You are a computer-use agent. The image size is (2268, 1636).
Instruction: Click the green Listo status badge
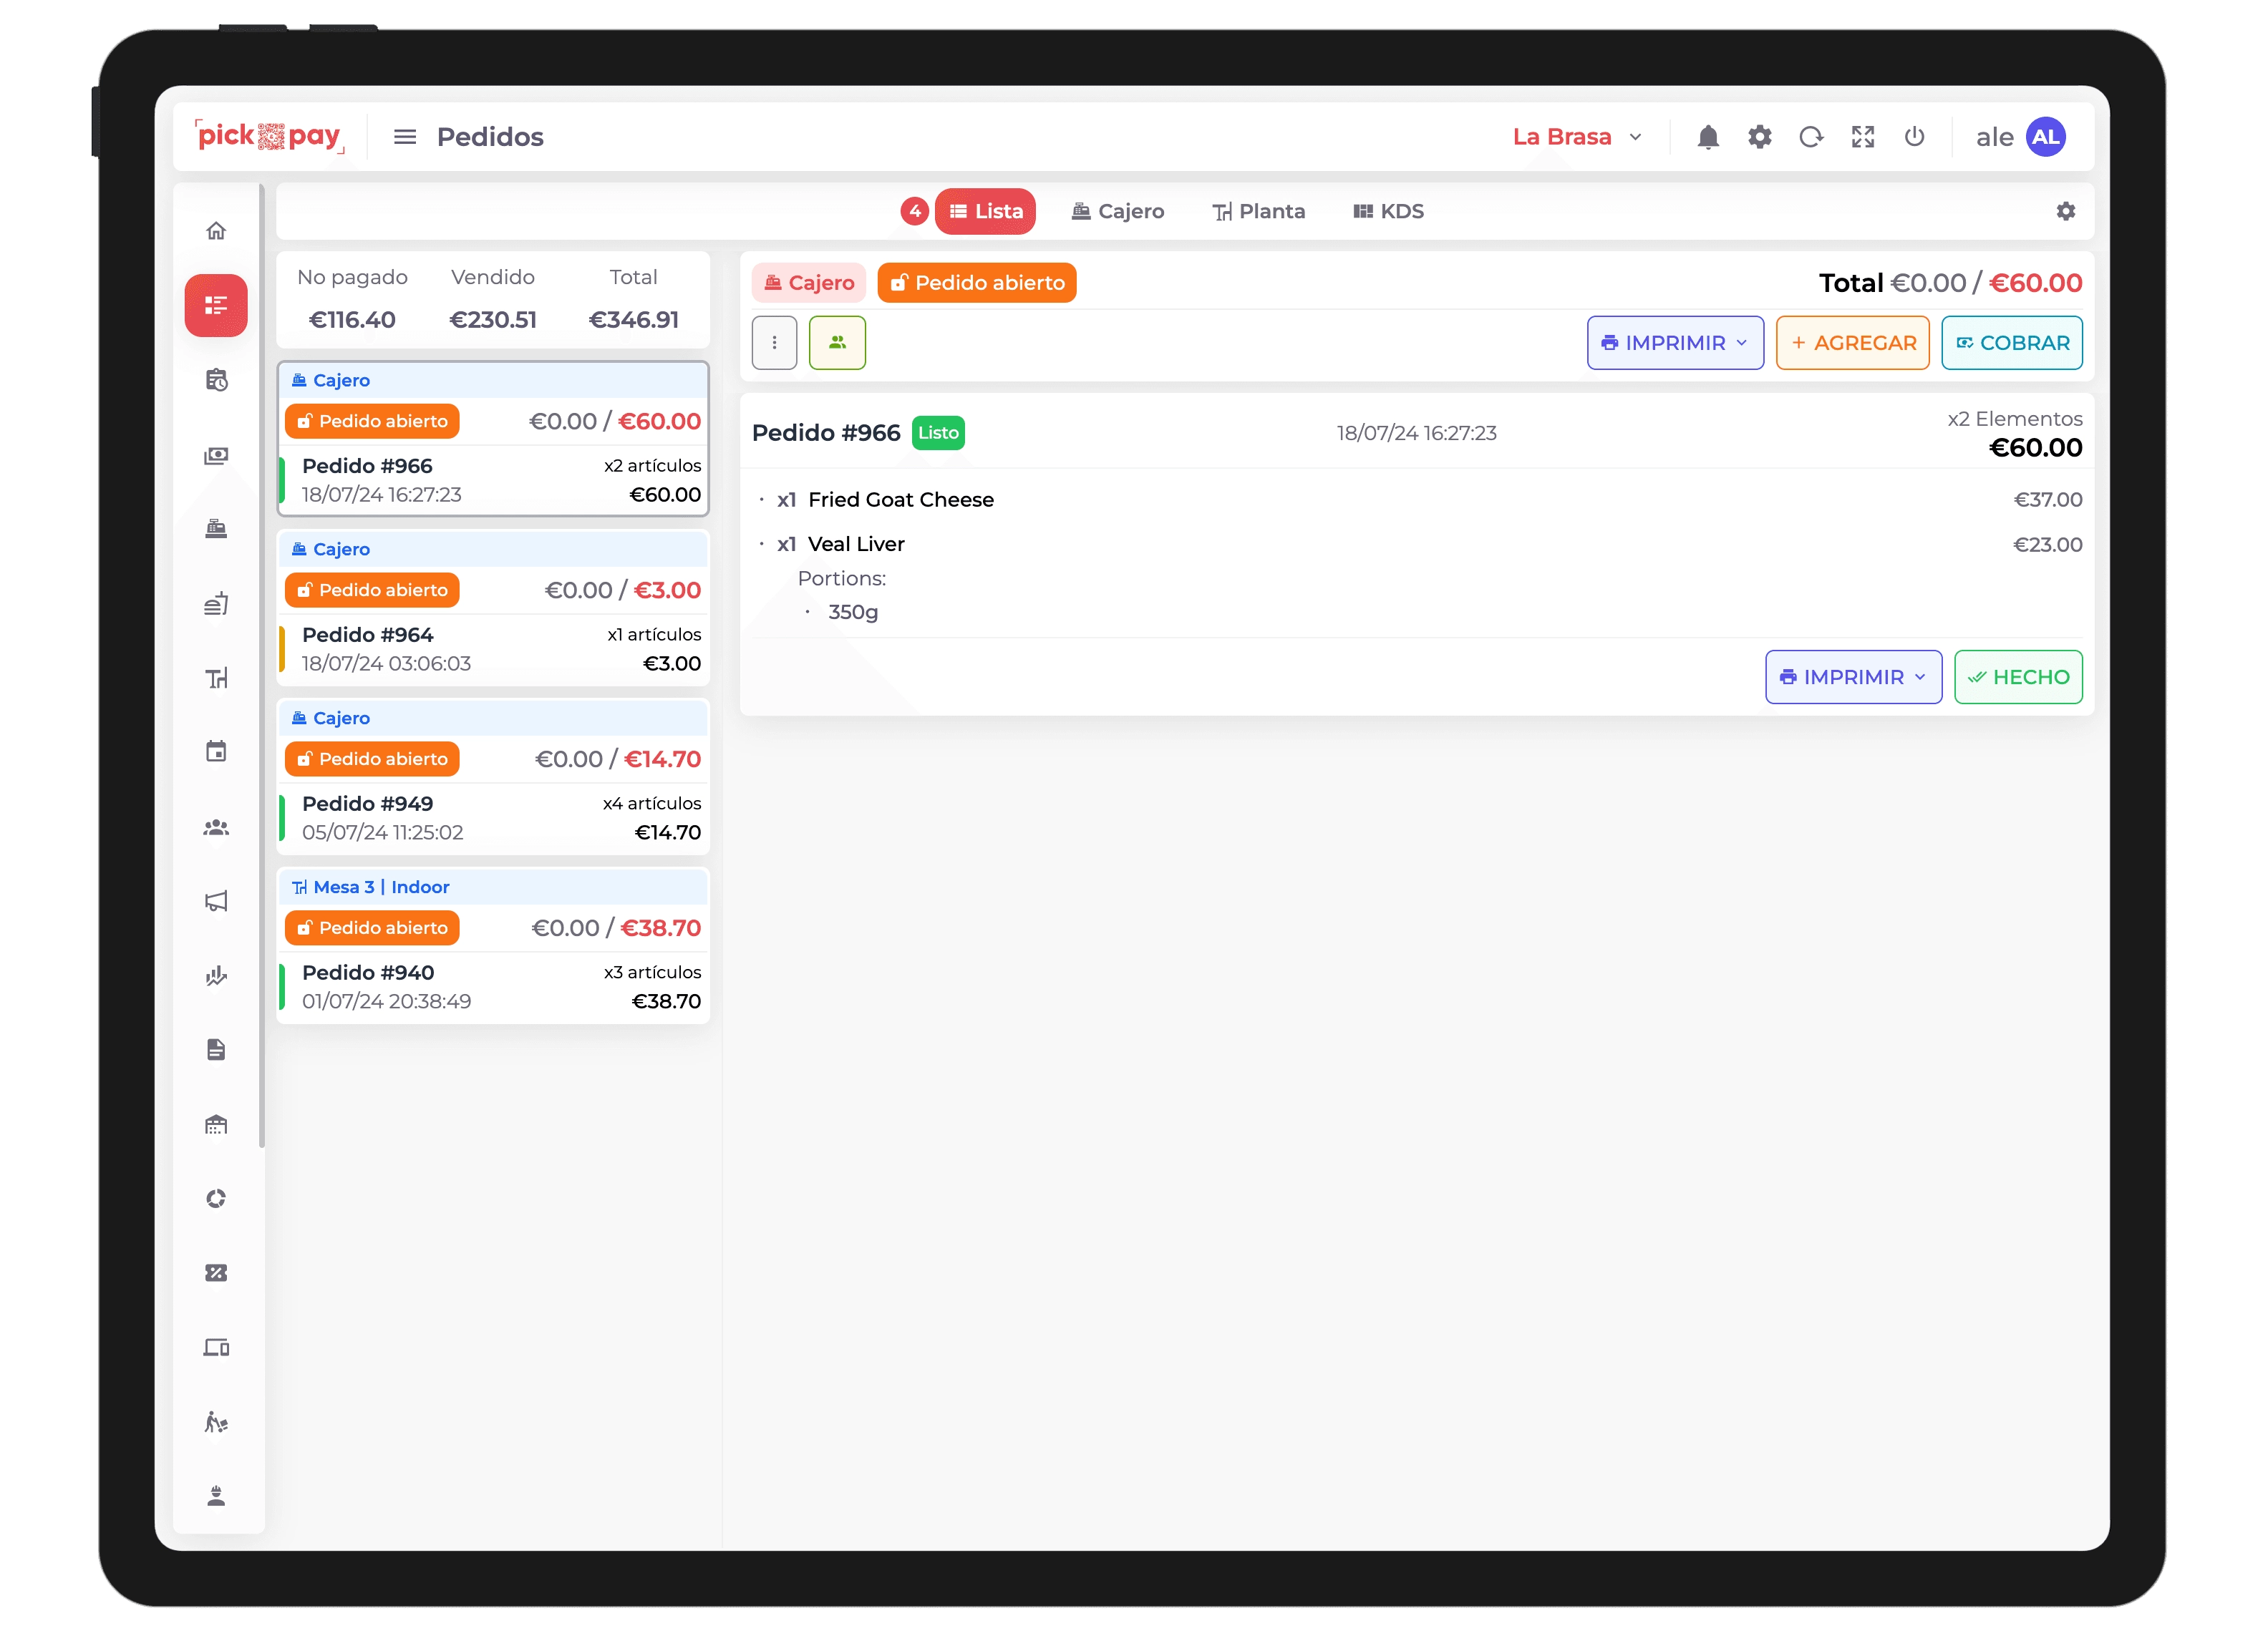(x=938, y=433)
